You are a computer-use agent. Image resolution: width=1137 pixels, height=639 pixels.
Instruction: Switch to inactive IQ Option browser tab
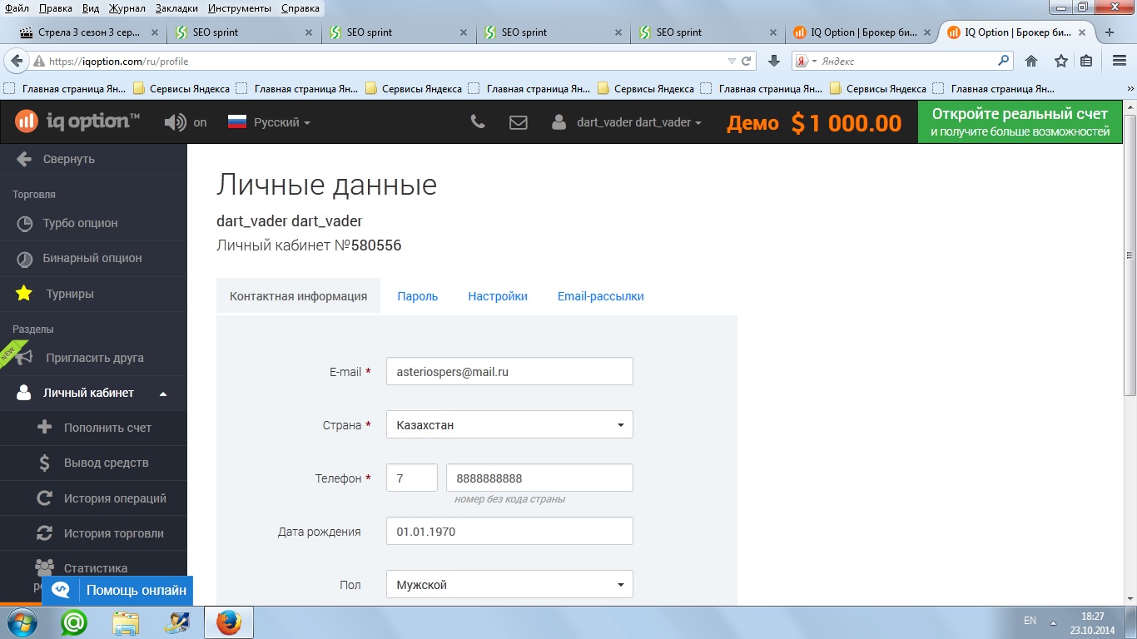861,32
